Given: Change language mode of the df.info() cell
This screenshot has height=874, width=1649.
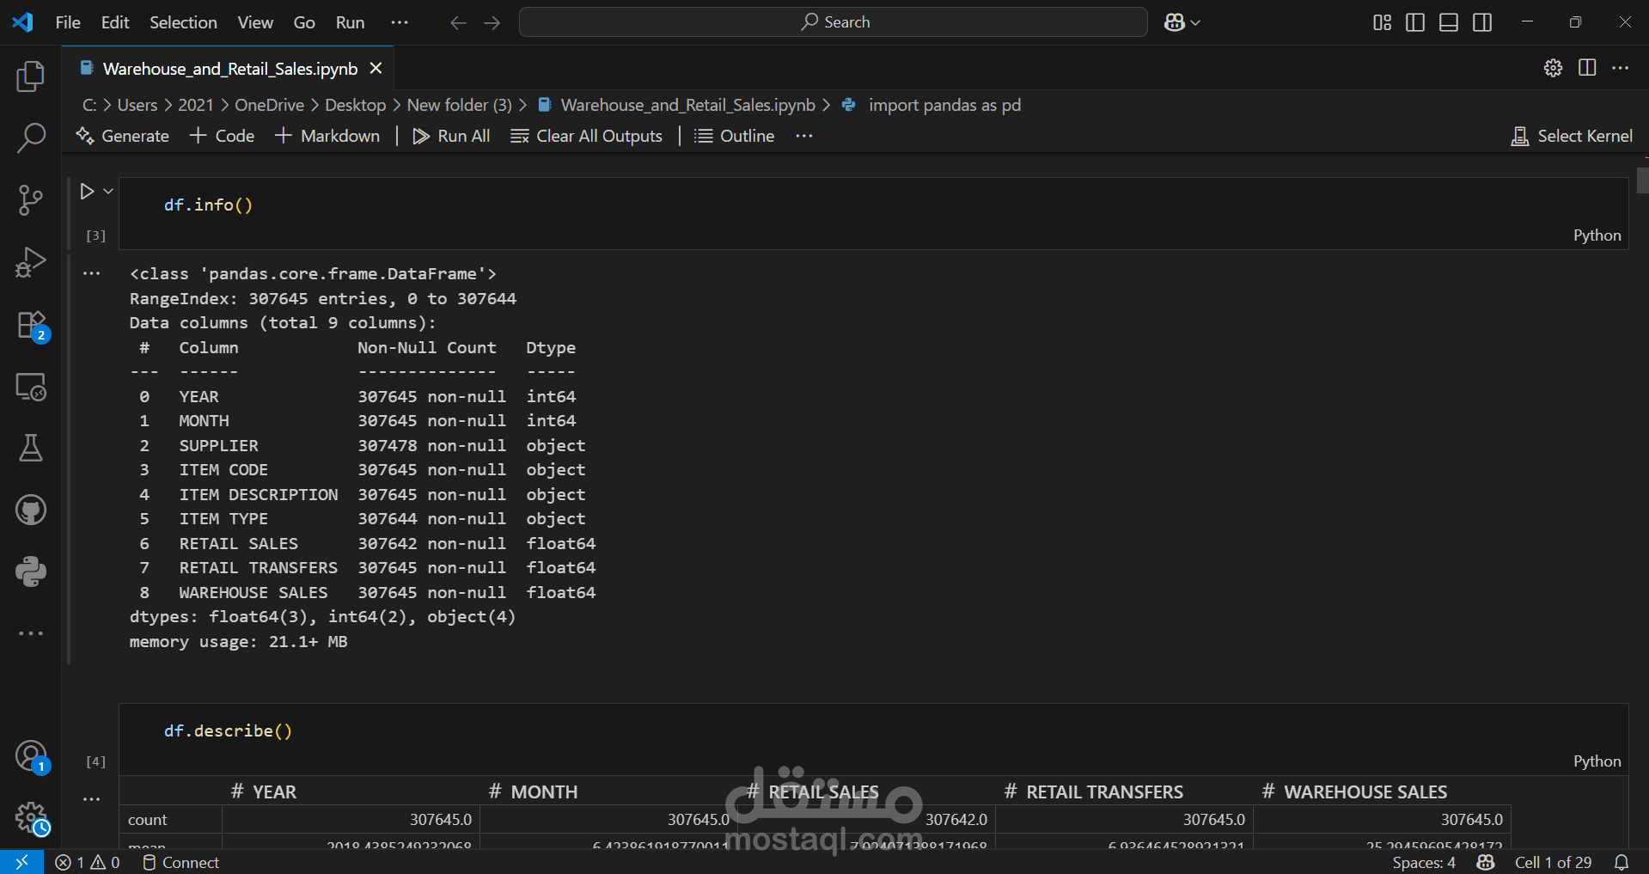Looking at the screenshot, I should point(1597,235).
